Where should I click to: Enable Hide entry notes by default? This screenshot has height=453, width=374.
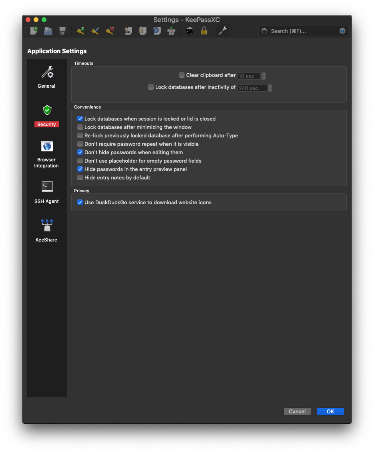tap(80, 177)
